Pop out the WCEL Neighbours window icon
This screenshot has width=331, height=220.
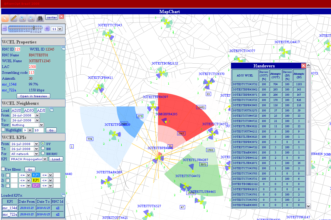pos(52,110)
